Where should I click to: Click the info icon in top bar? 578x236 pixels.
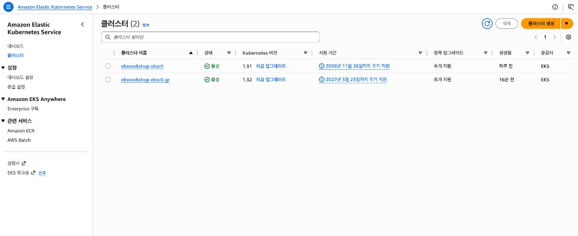coord(555,7)
